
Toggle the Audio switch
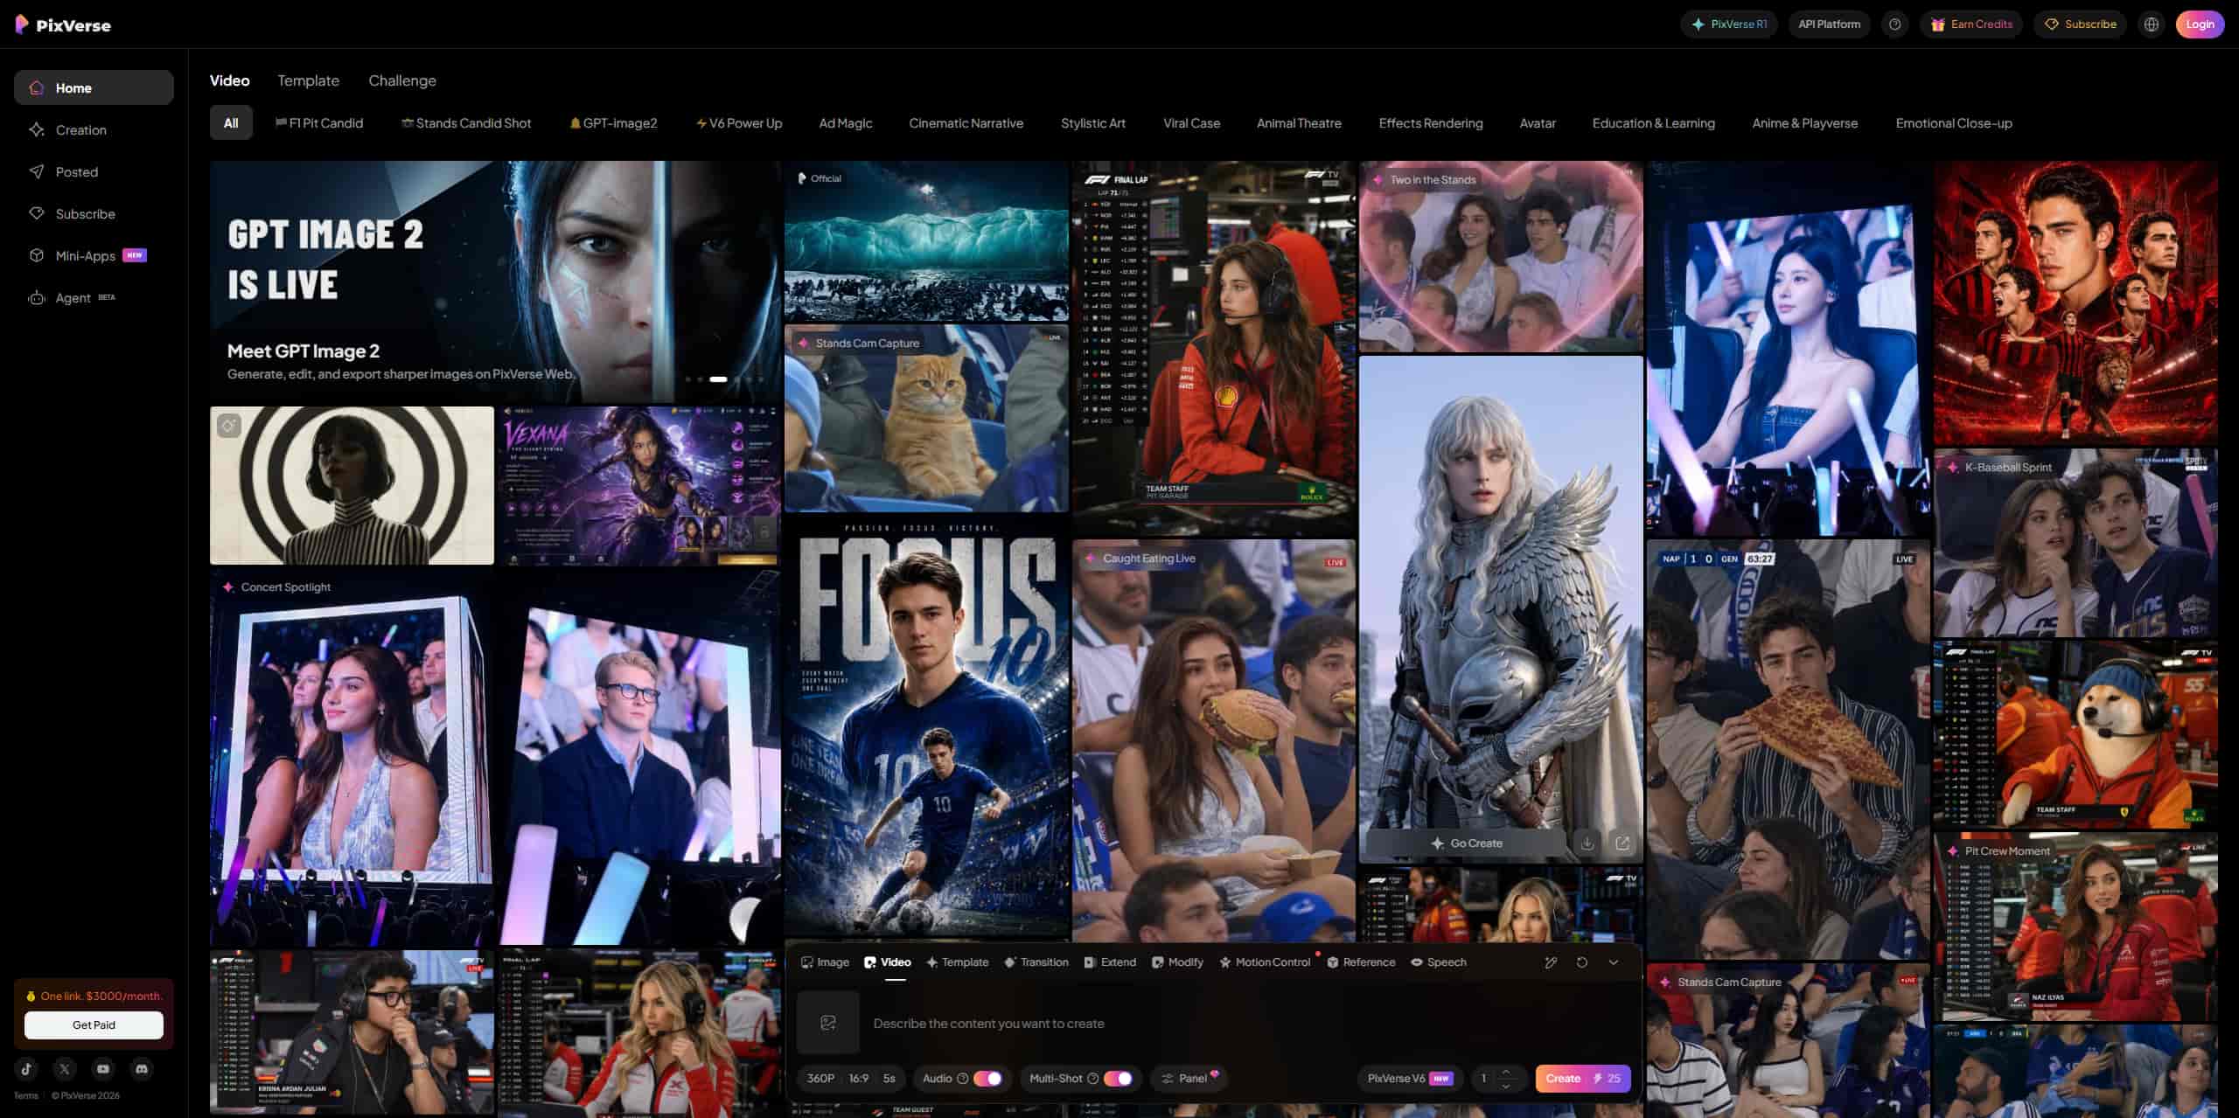[987, 1079]
